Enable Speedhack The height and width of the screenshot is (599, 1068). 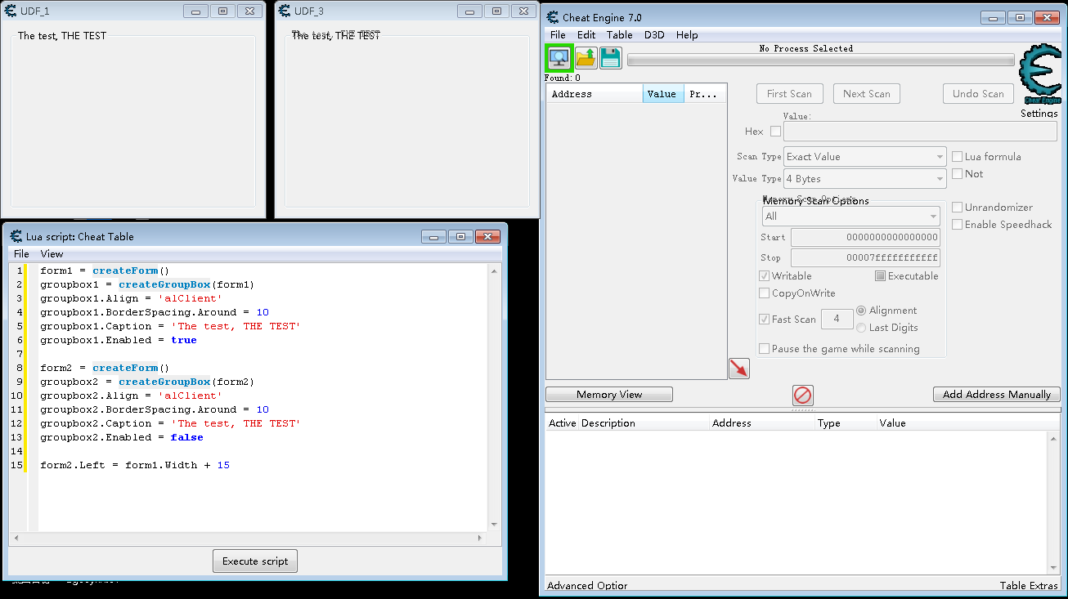957,224
